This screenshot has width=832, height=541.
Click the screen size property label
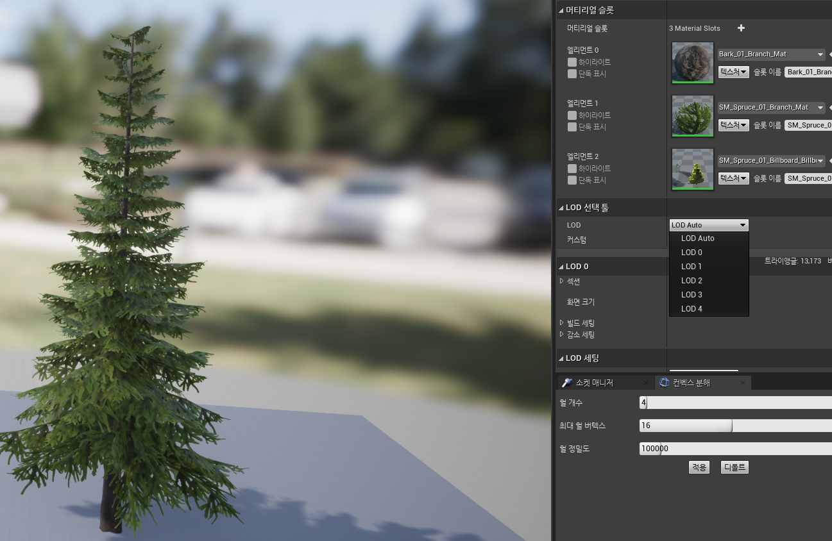point(581,302)
